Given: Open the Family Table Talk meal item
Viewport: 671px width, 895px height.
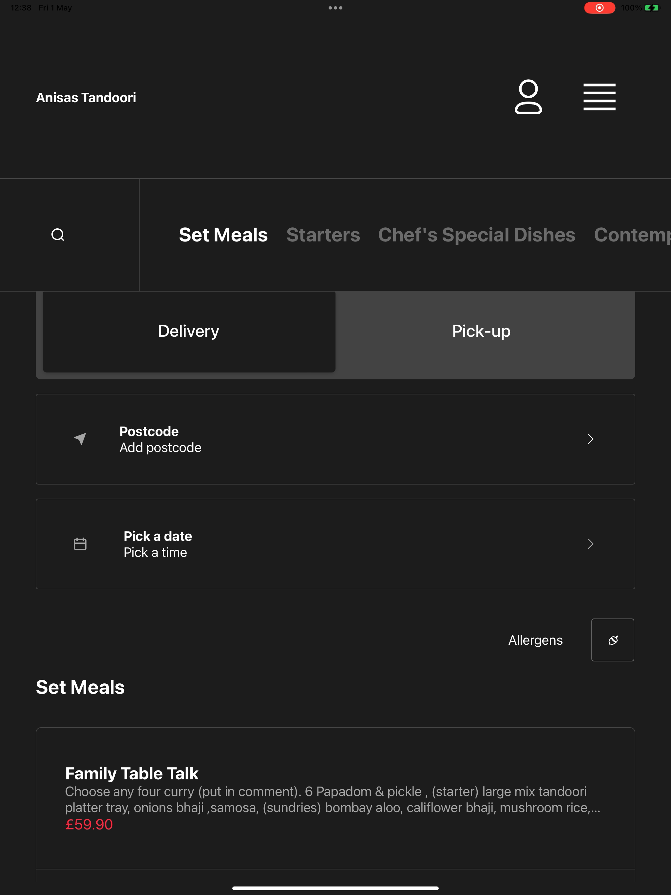Looking at the screenshot, I should tap(335, 798).
